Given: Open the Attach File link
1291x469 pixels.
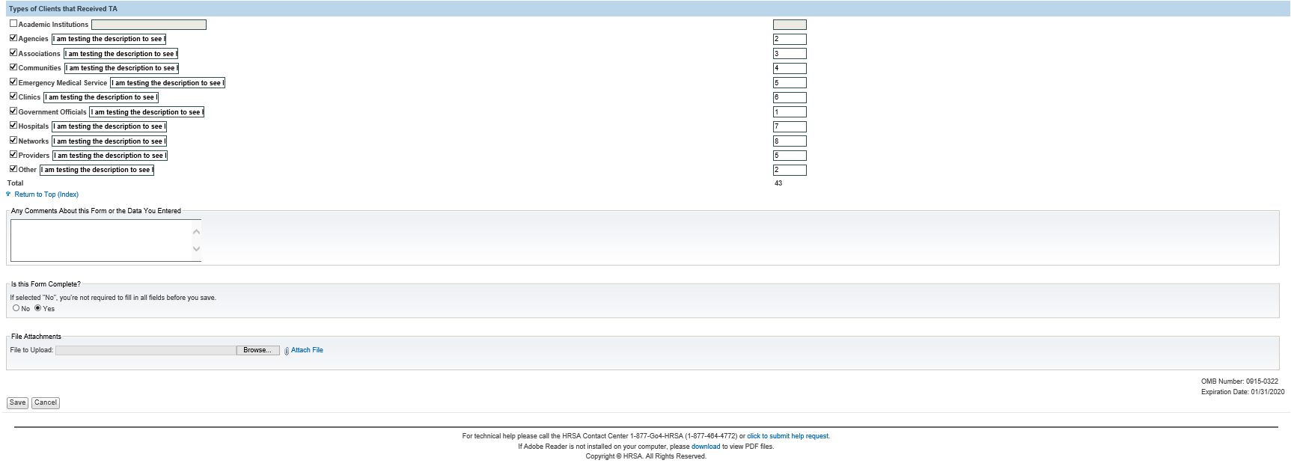Looking at the screenshot, I should coord(307,350).
